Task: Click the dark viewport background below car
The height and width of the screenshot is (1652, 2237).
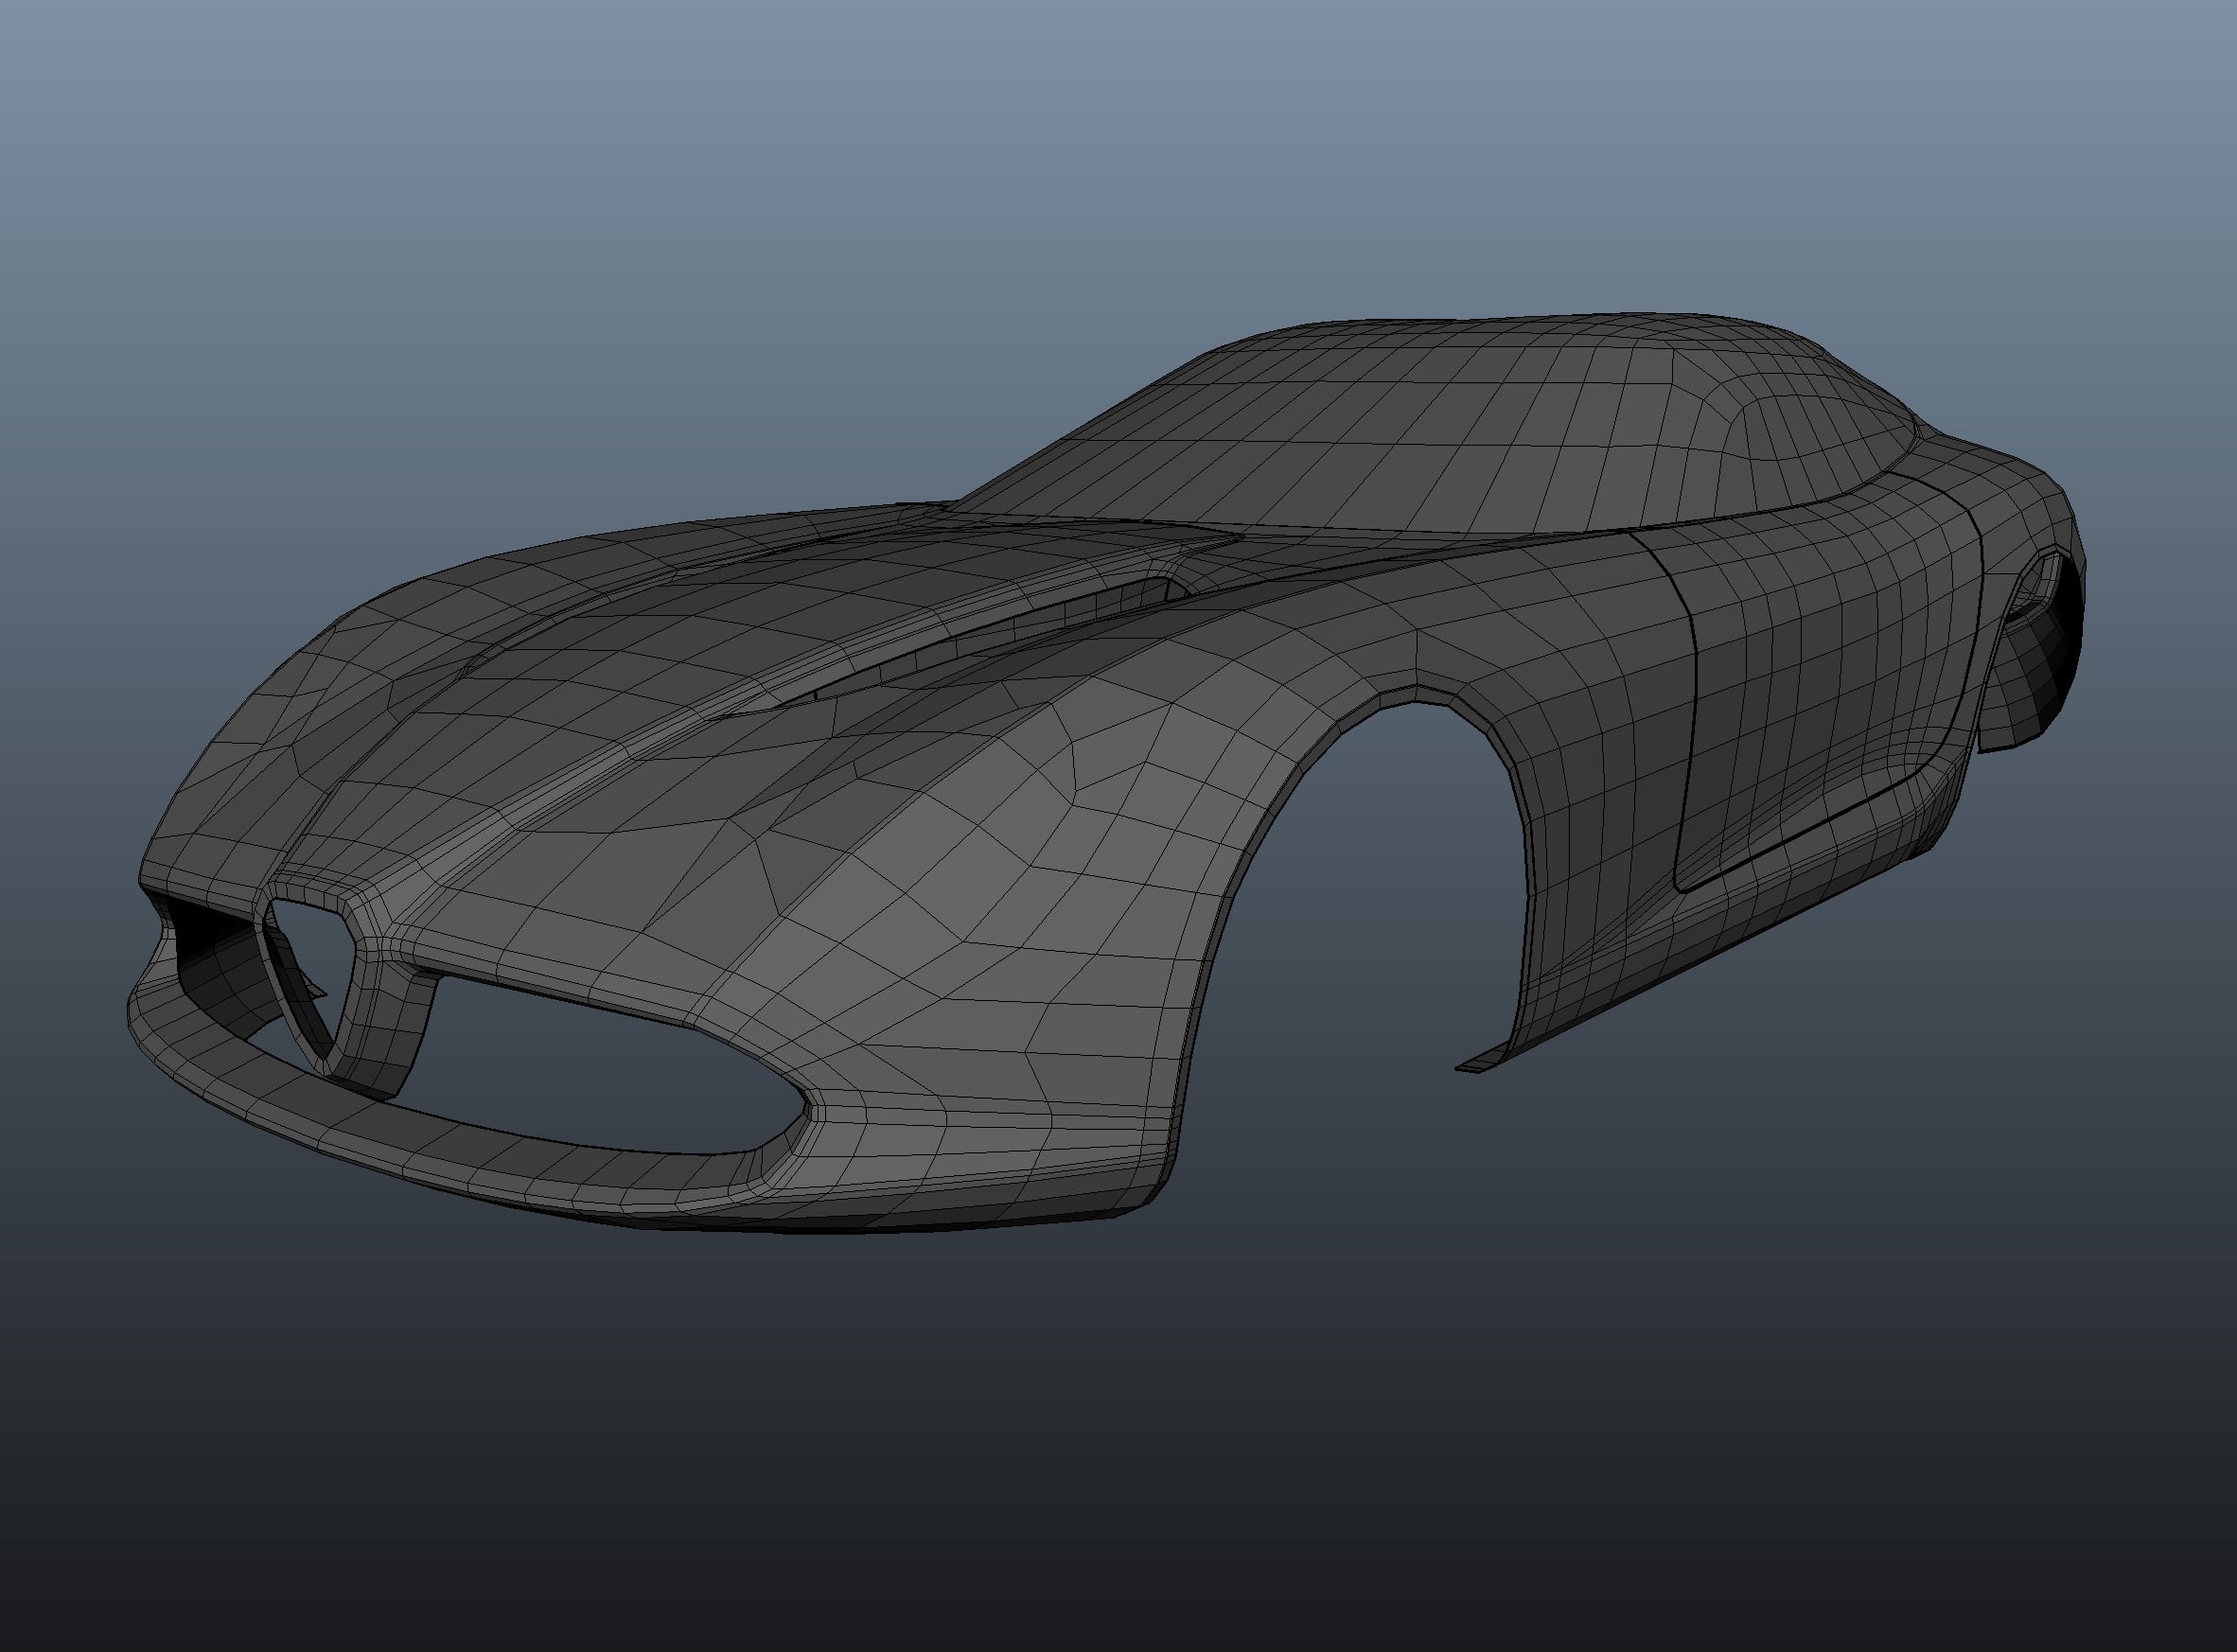Action: pos(1100,1450)
